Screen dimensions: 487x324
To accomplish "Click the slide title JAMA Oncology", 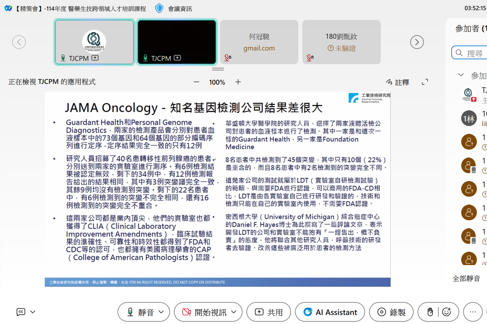I will [193, 108].
